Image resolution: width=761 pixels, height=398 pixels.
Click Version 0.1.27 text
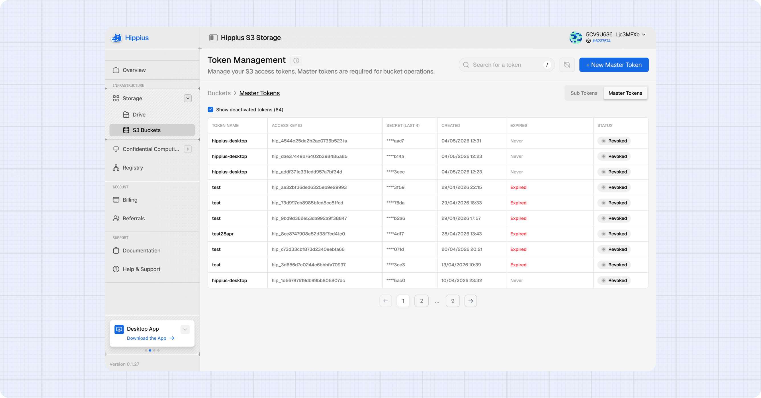click(124, 364)
